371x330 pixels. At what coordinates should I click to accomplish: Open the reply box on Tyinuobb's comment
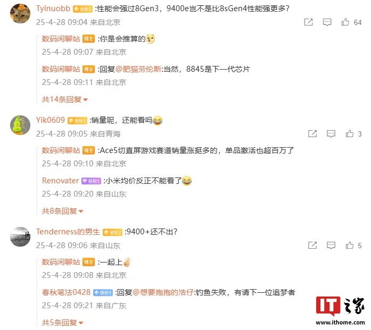pyautogui.click(x=327, y=22)
